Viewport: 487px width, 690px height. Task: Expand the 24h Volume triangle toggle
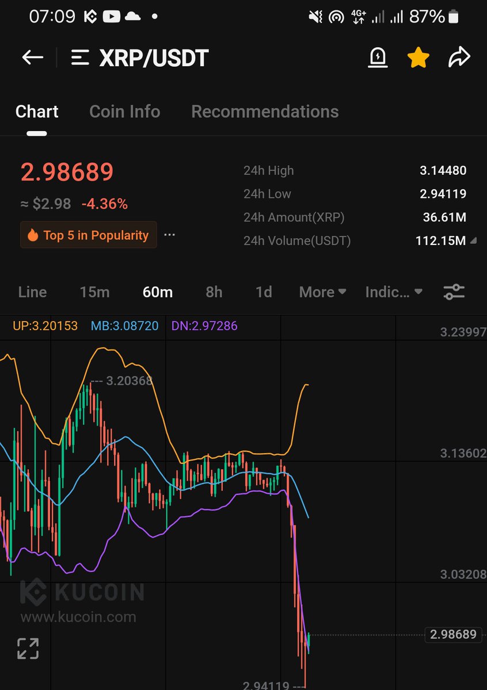click(x=473, y=241)
